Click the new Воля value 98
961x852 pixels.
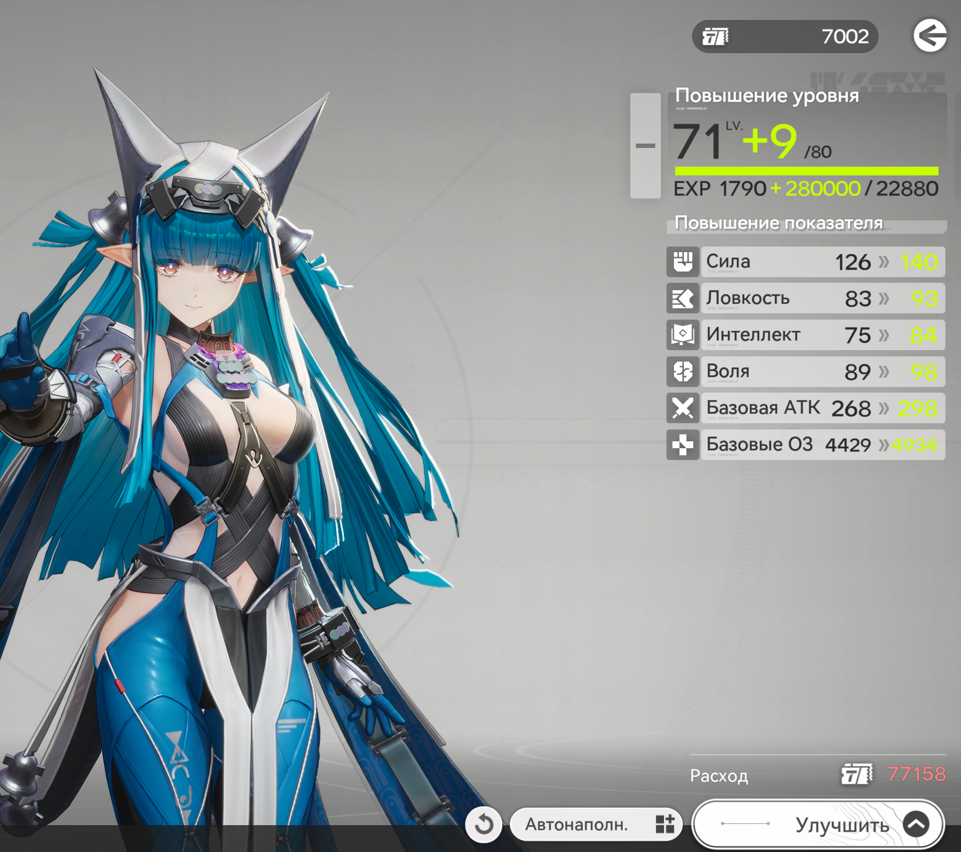tap(924, 372)
